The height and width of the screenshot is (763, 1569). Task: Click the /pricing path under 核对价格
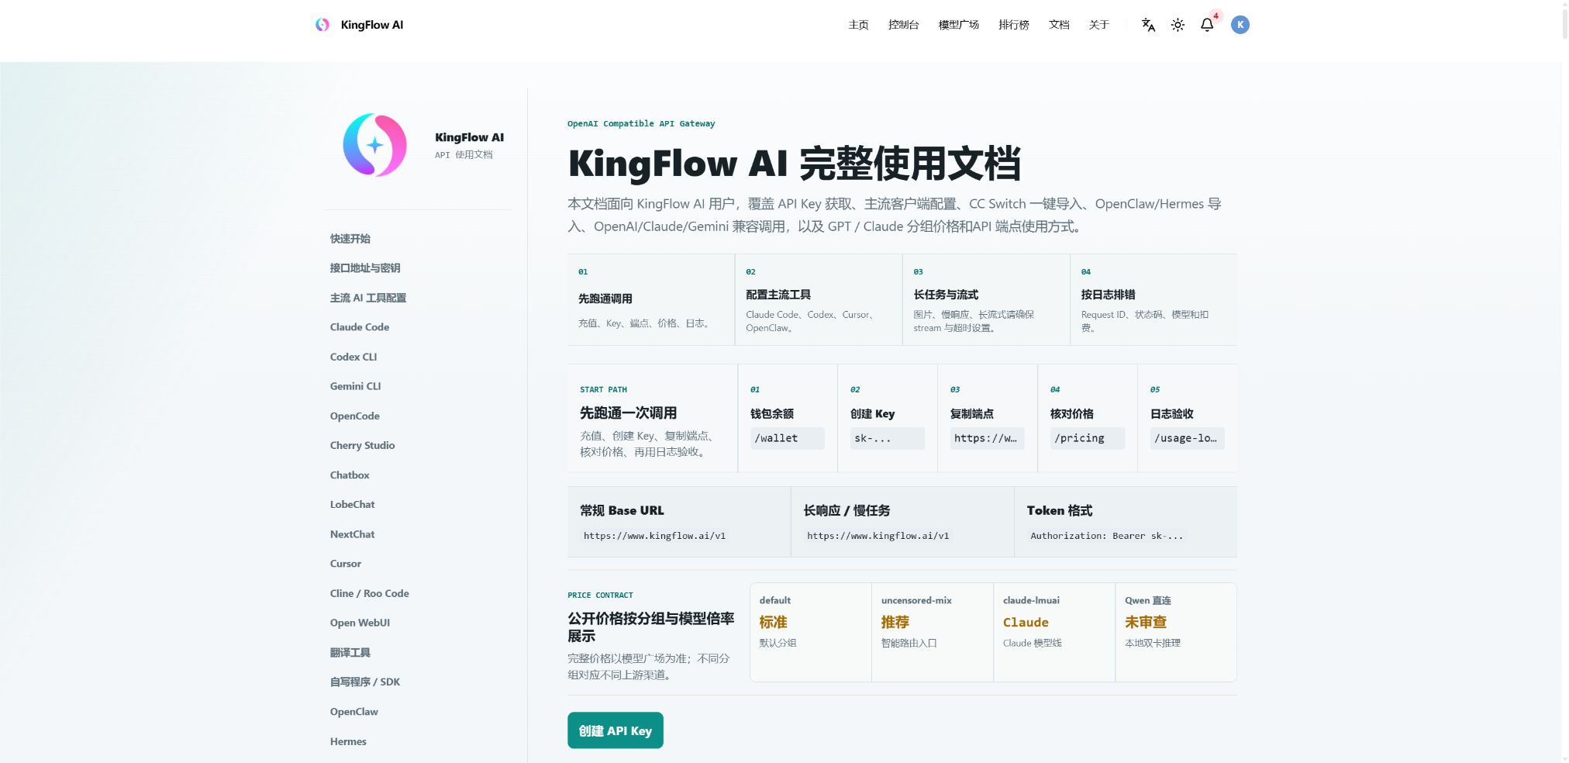click(1087, 438)
